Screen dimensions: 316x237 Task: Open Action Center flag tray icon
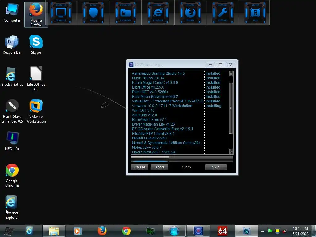click(270, 231)
